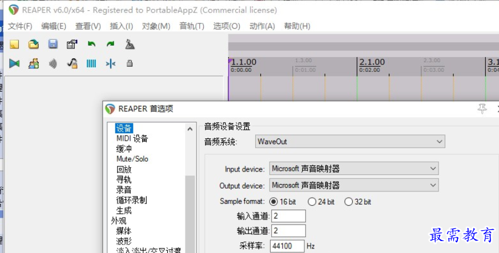Select 设备 in preferences tree
Image resolution: width=499 pixels, height=253 pixels.
point(124,128)
